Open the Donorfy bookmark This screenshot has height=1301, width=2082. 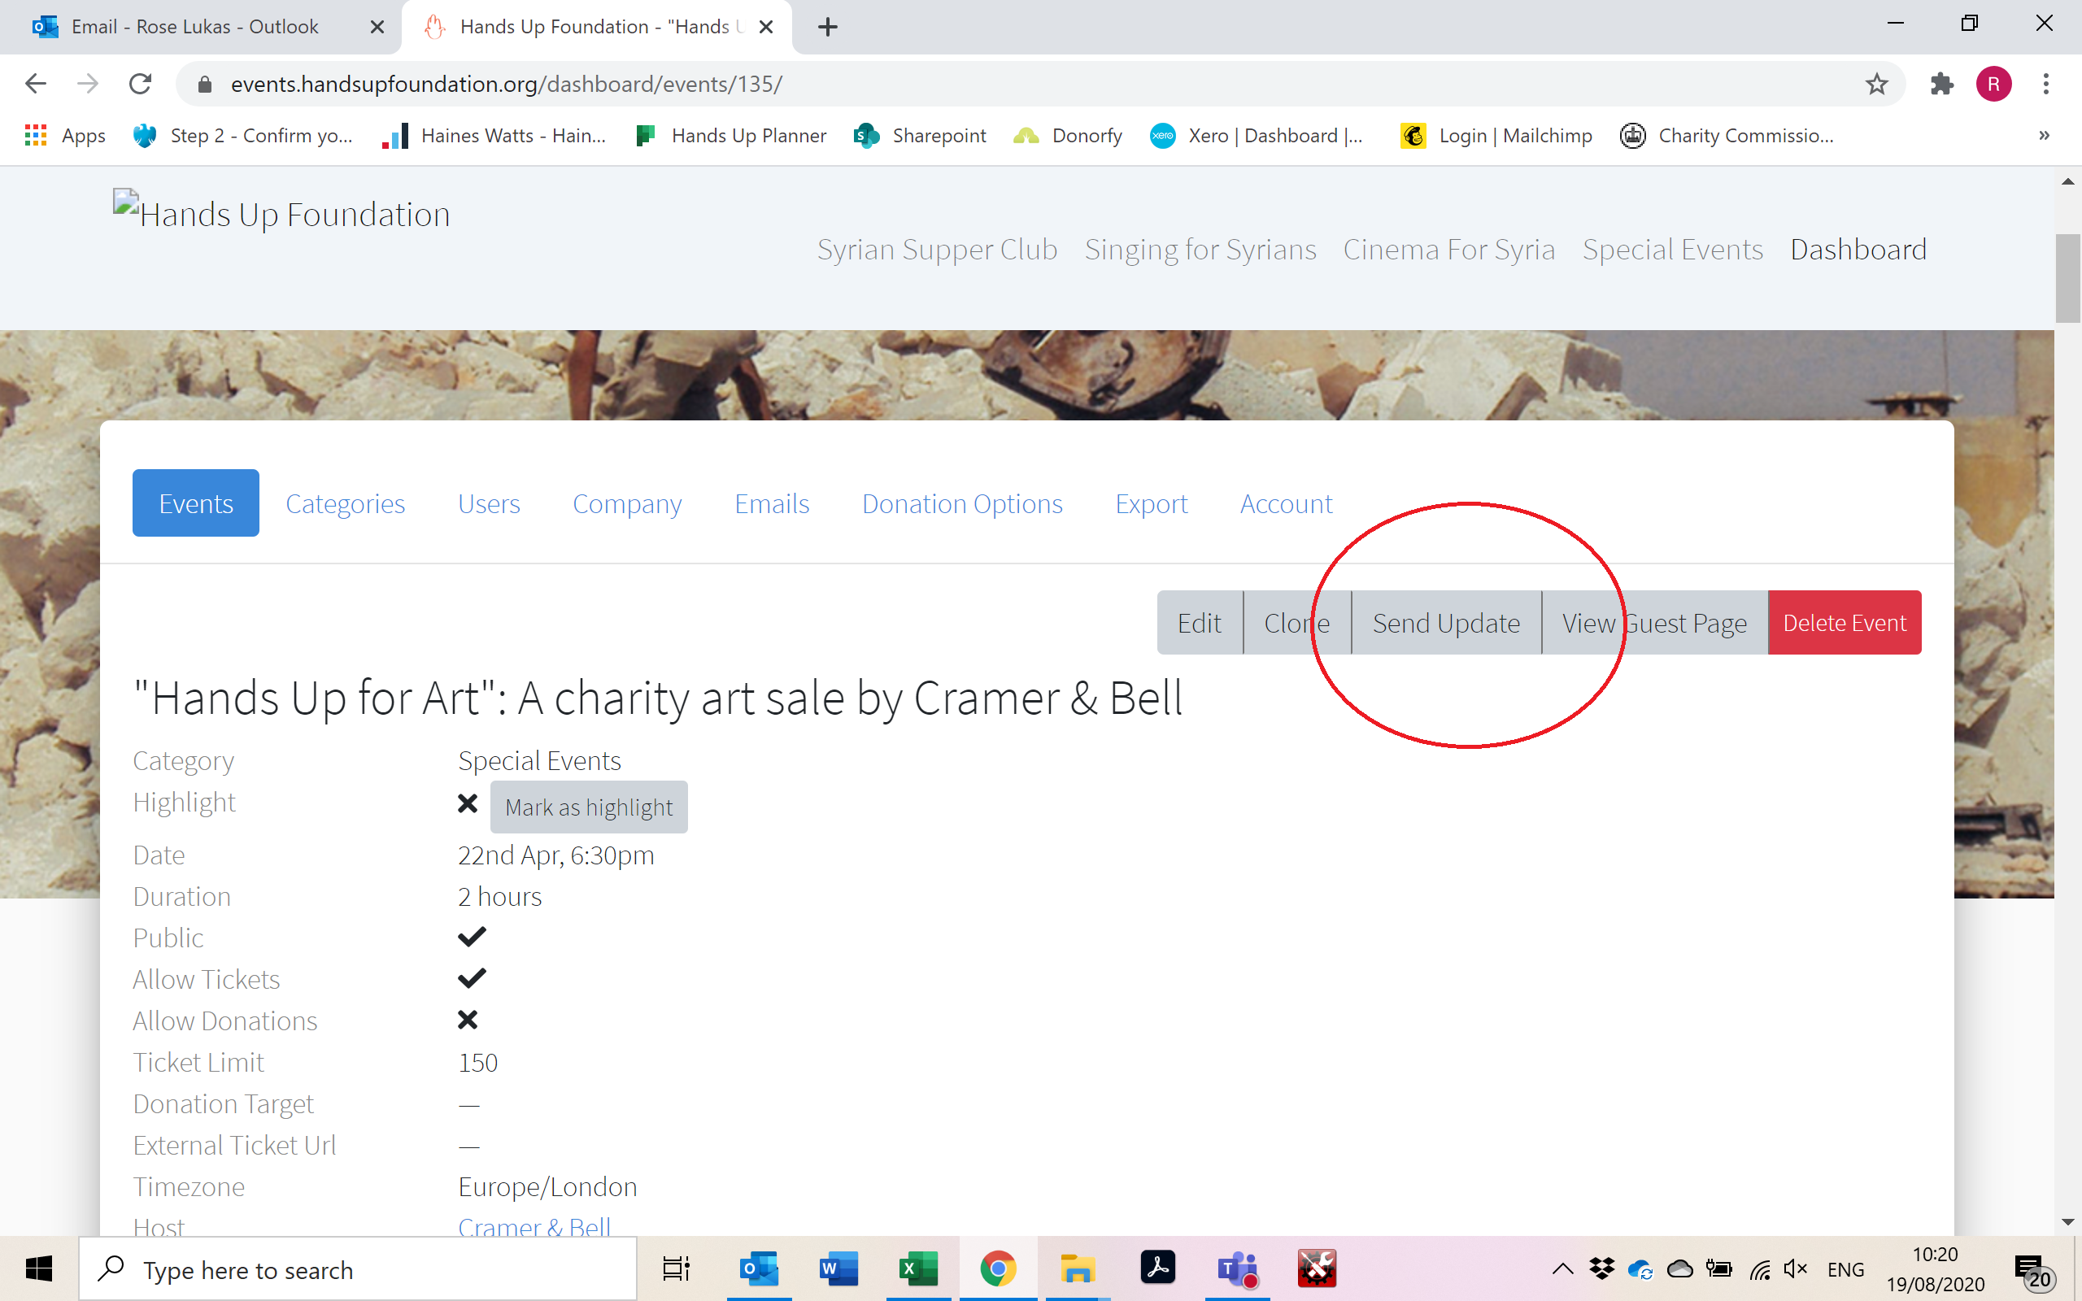click(1068, 135)
